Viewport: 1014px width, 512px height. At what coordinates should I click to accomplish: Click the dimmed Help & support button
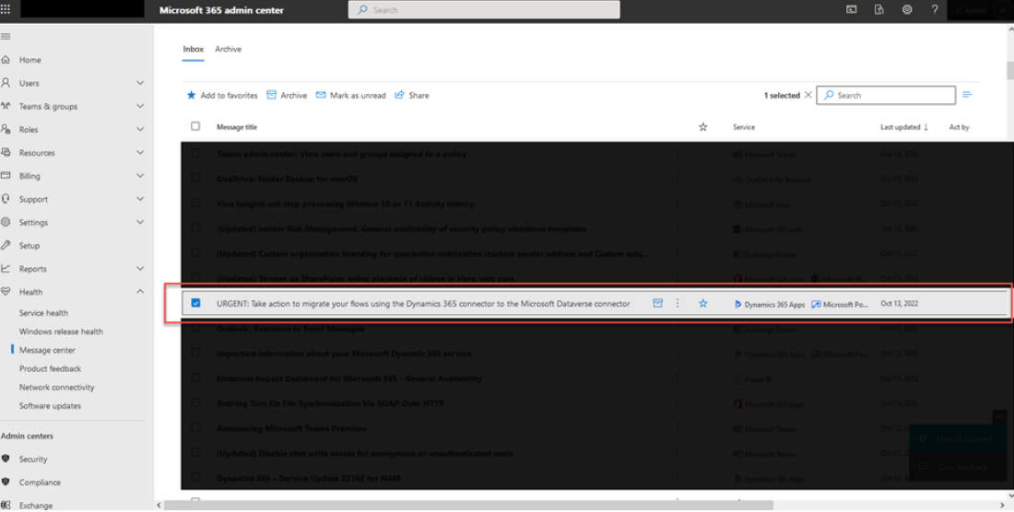958,439
